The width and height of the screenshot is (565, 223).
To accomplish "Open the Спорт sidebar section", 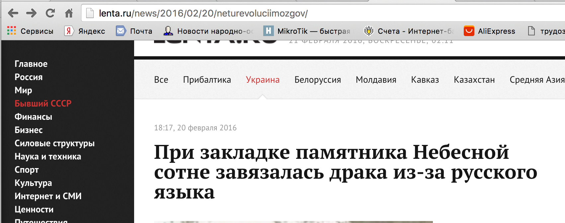I will click(x=27, y=170).
